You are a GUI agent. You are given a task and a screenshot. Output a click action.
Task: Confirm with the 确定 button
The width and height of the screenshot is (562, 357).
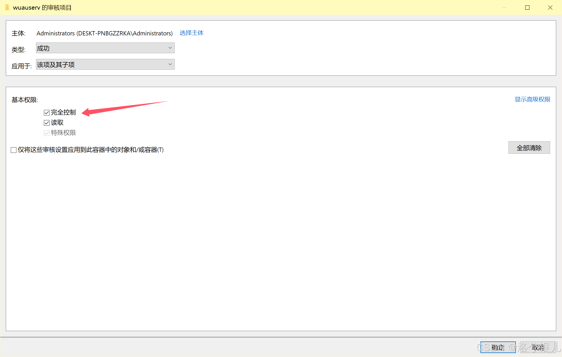498,347
